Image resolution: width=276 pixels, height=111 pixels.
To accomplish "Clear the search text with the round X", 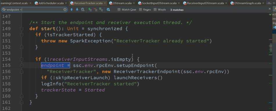I will pos(65,10).
